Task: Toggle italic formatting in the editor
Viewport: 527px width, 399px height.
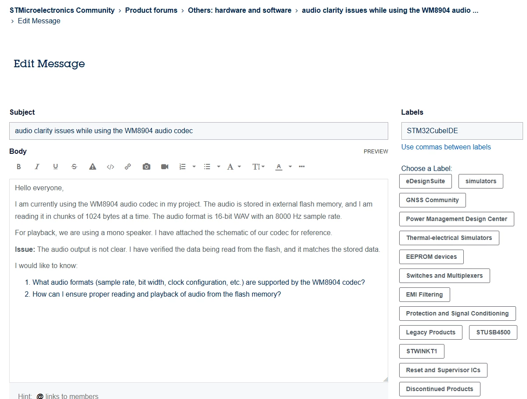Action: 37,167
